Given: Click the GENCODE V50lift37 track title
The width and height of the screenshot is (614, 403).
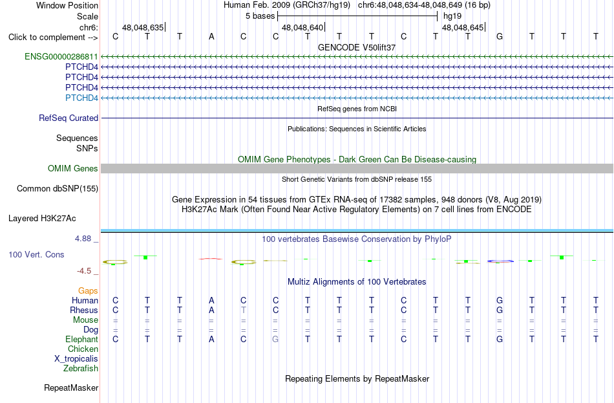Looking at the screenshot, I should coord(357,47).
